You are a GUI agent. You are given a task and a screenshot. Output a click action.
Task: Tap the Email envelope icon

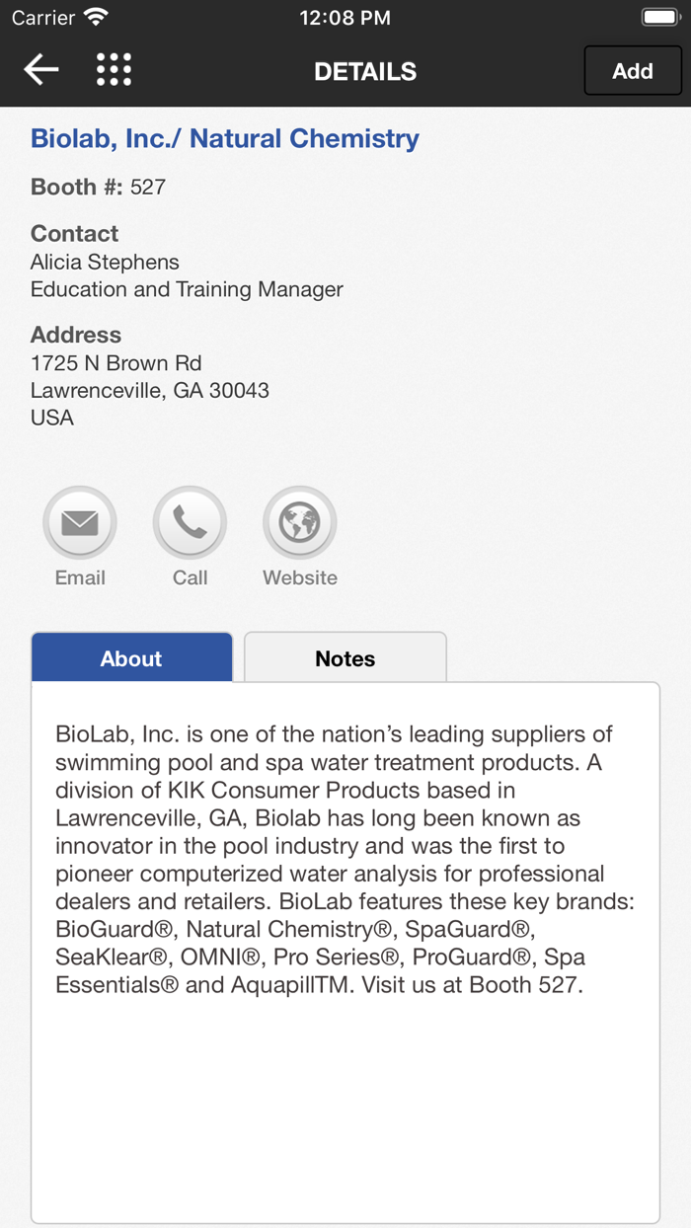[80, 522]
